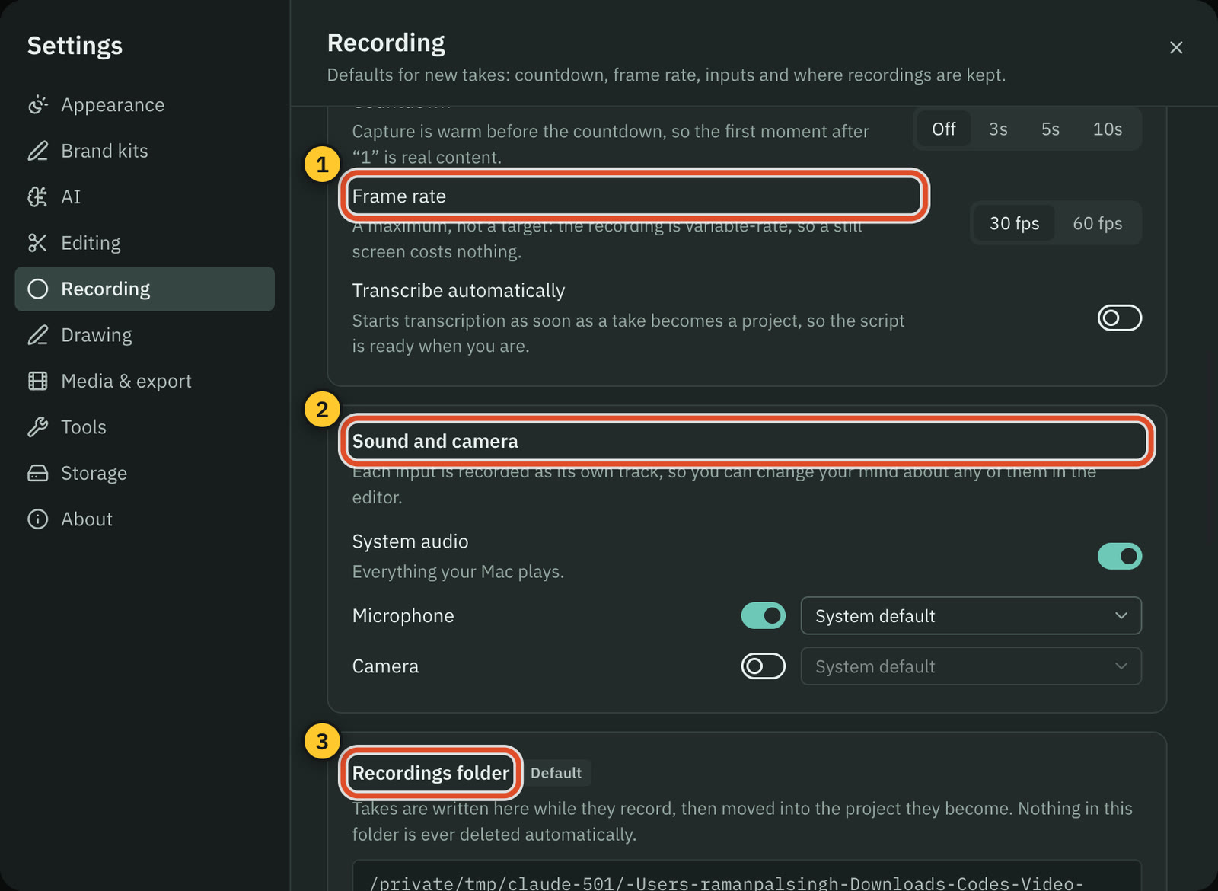Open the Drawing settings section
Screen dimensions: 1218x891
point(145,335)
